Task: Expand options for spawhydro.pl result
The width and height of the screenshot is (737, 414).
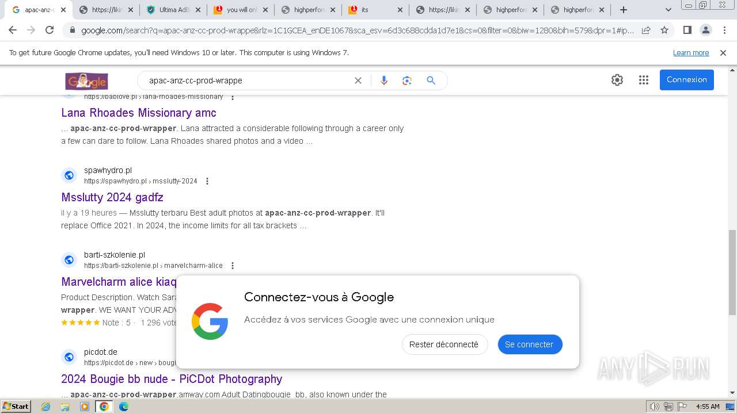Action: point(207,181)
